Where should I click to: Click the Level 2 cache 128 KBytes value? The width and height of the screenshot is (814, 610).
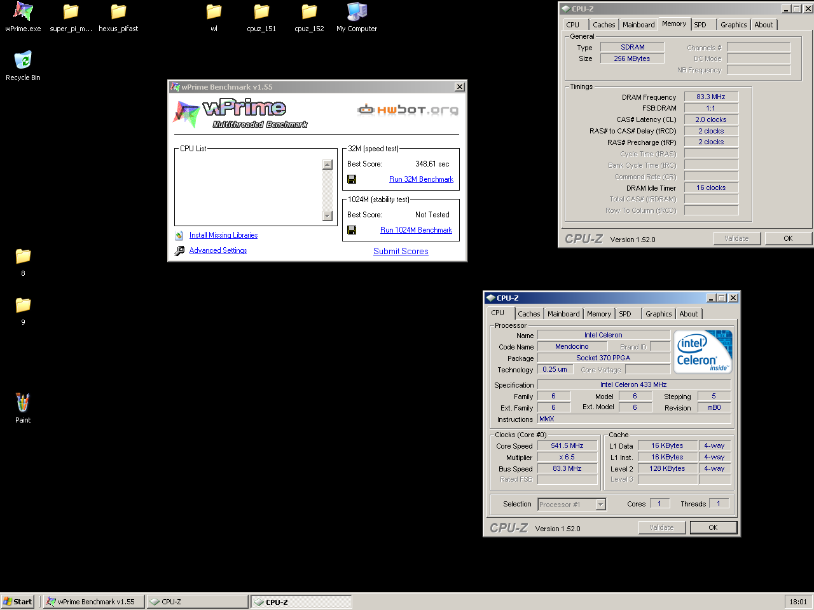(x=667, y=468)
